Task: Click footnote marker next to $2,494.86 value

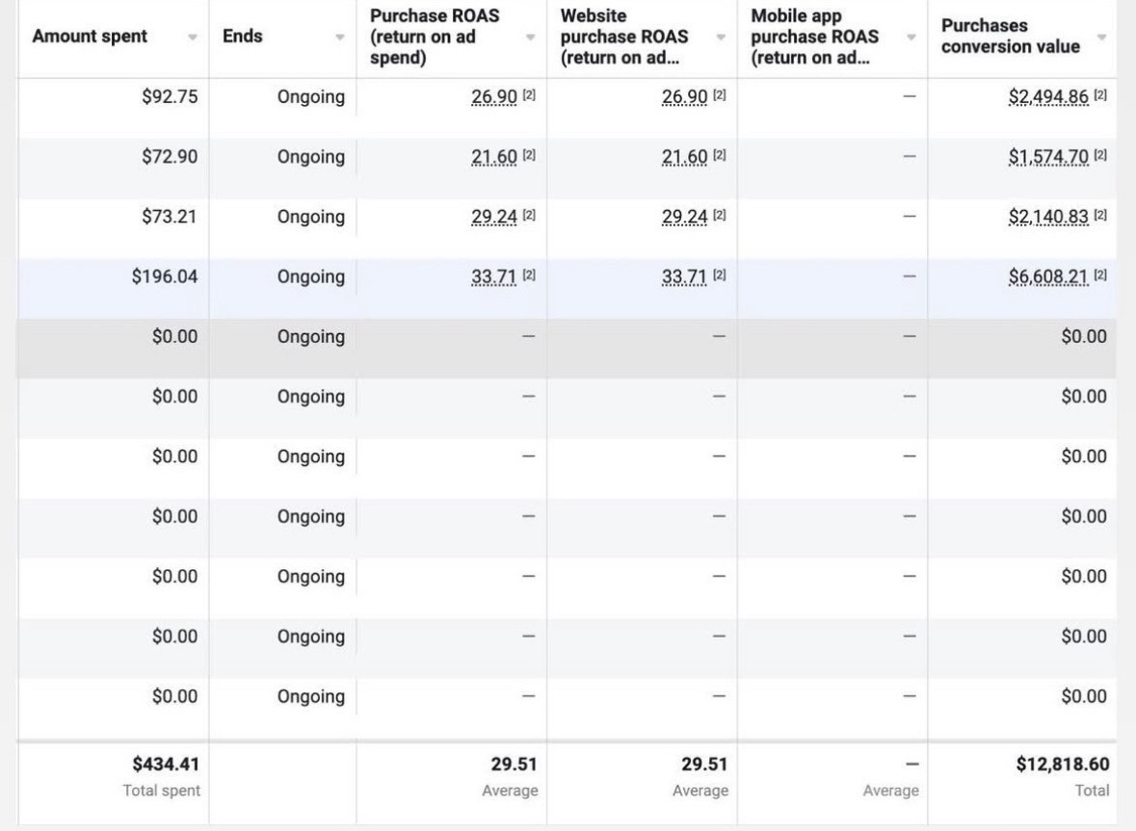Action: click(x=1100, y=96)
